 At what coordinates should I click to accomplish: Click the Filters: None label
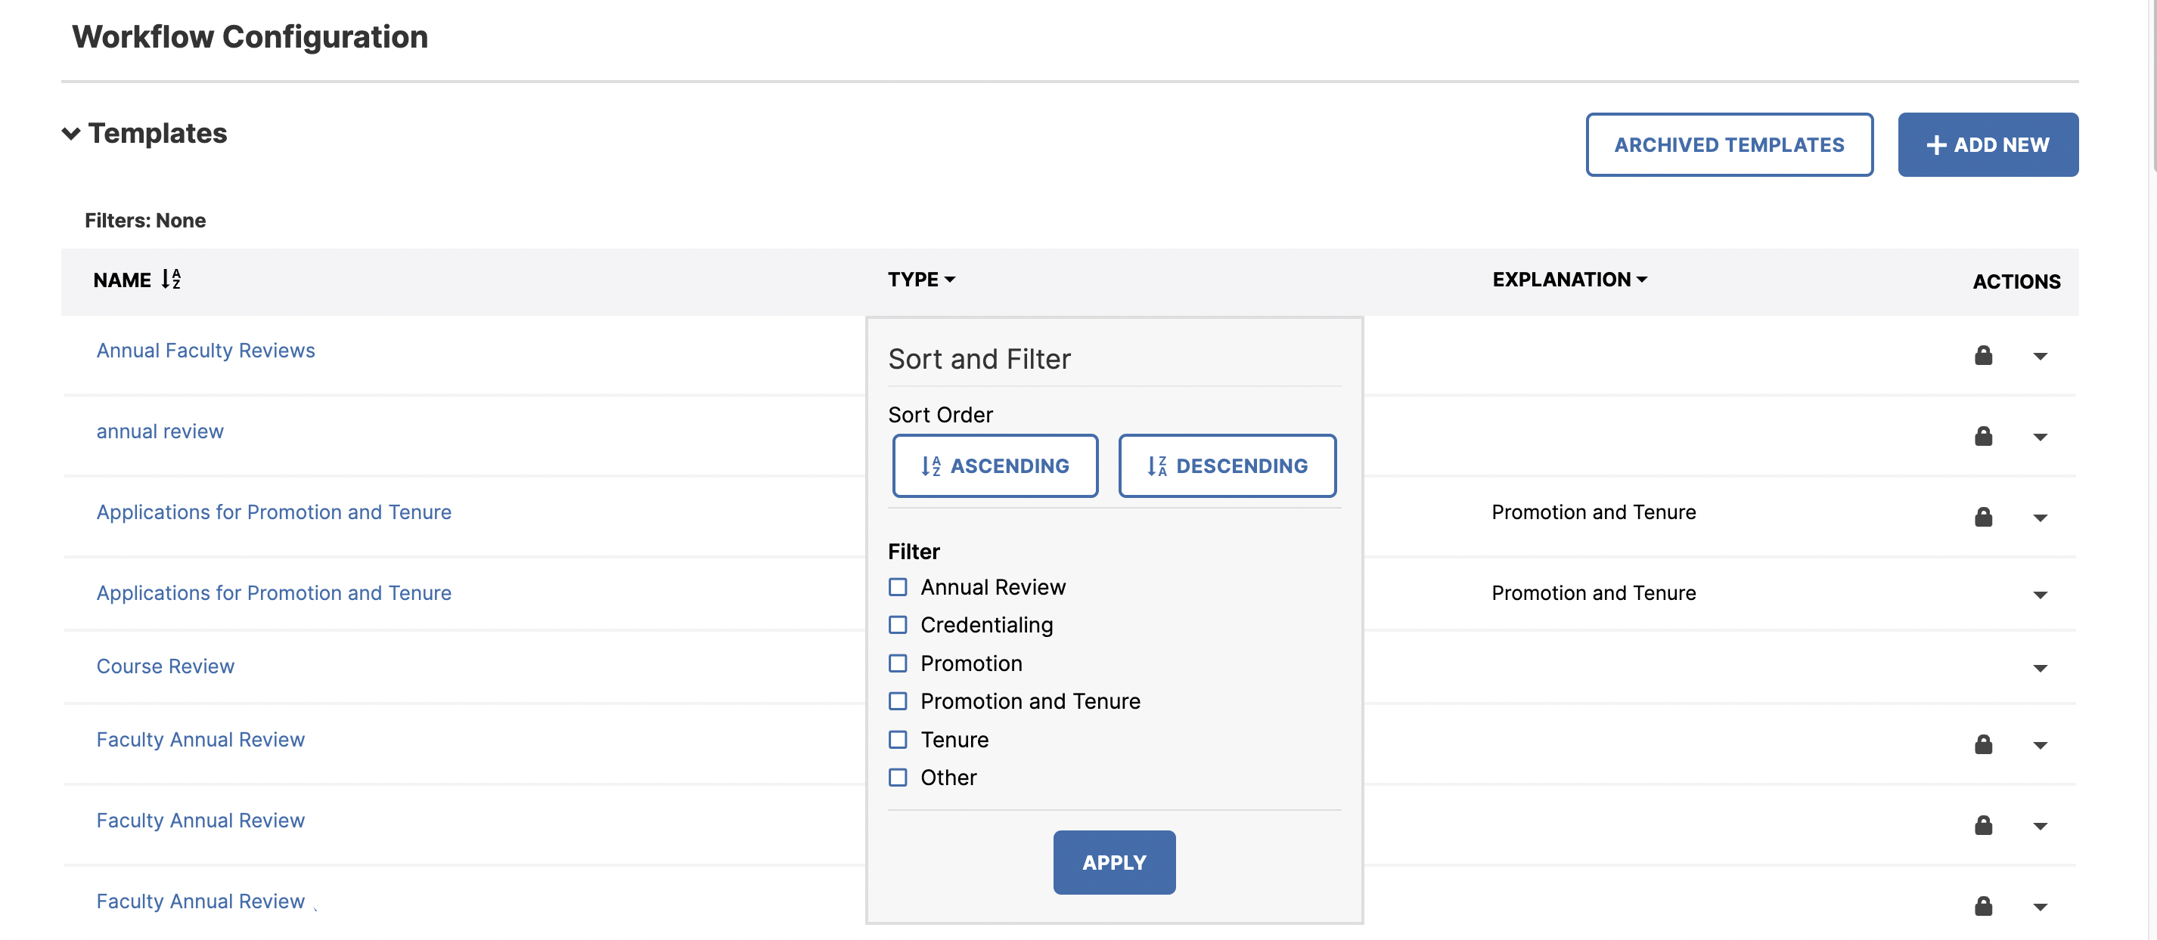(x=145, y=221)
